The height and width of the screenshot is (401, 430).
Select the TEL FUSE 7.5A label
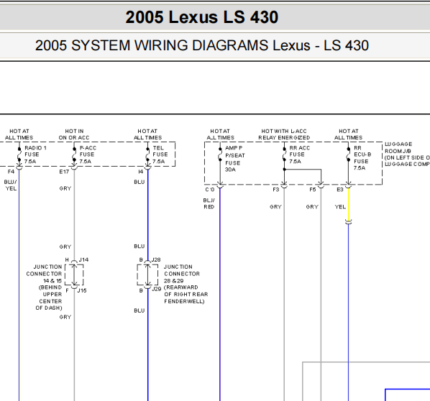point(160,155)
